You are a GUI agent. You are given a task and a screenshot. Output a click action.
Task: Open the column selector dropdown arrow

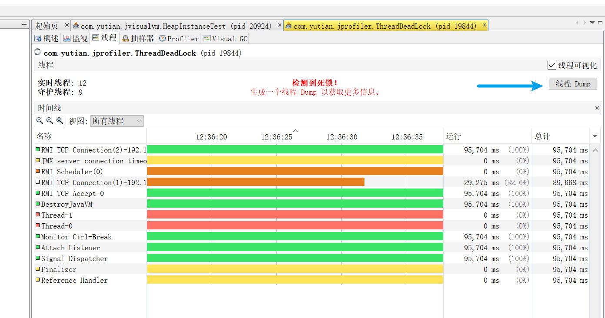[595, 136]
